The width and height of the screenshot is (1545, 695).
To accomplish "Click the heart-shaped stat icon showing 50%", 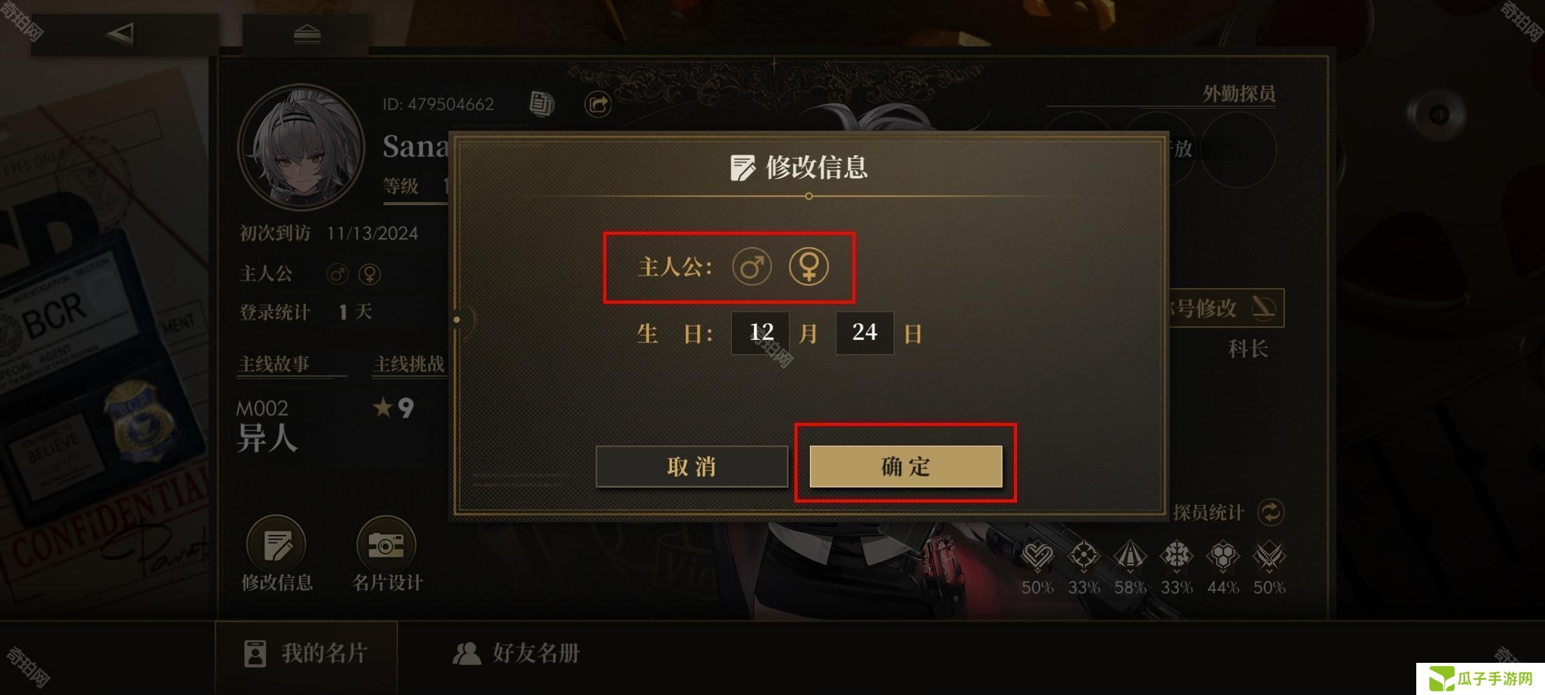I will (x=1037, y=556).
